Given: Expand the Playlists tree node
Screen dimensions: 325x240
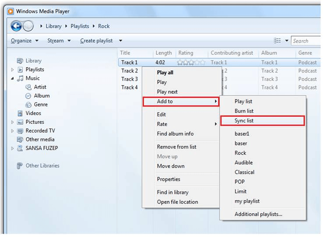Looking at the screenshot, I should coord(12,70).
